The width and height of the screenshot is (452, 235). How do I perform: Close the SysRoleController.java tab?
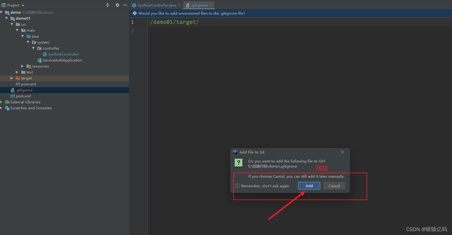pyautogui.click(x=180, y=5)
